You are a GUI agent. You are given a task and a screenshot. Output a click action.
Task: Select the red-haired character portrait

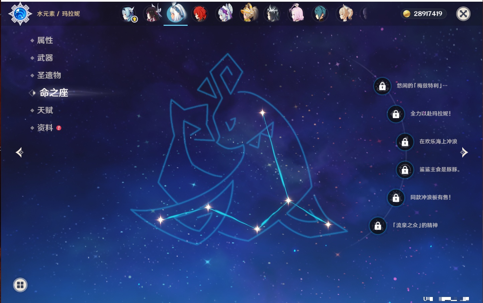coord(200,14)
